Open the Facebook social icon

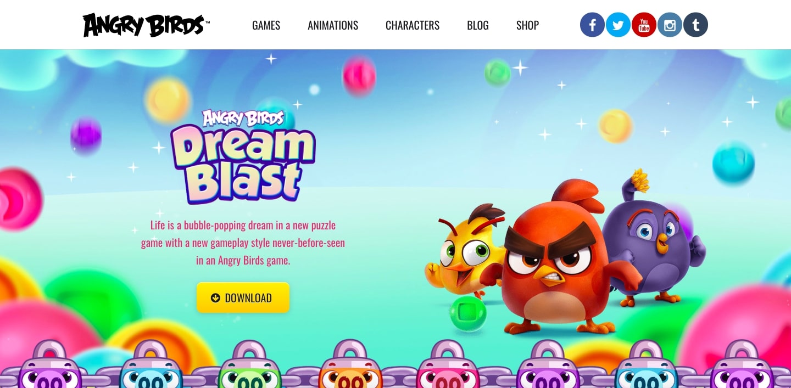592,25
